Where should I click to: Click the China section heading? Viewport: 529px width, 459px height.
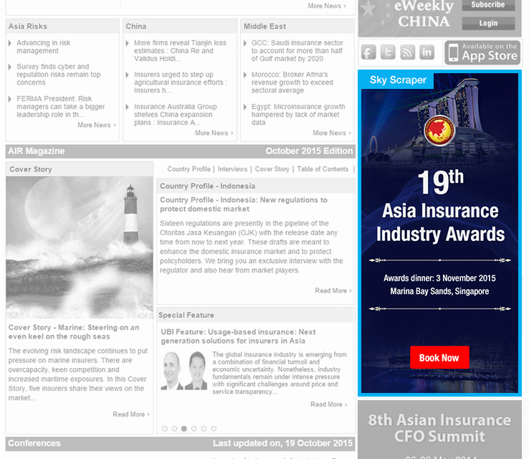coord(136,27)
